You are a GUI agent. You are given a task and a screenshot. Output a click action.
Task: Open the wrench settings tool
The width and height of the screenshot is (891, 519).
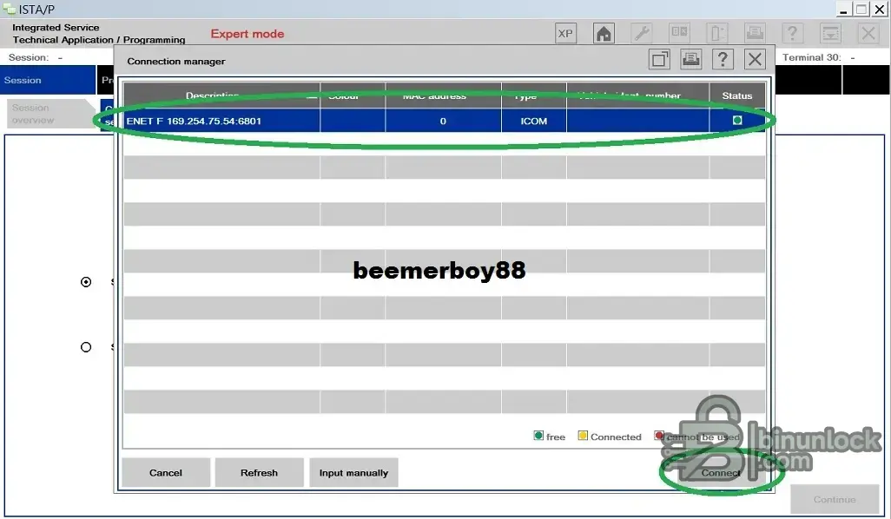tap(642, 34)
